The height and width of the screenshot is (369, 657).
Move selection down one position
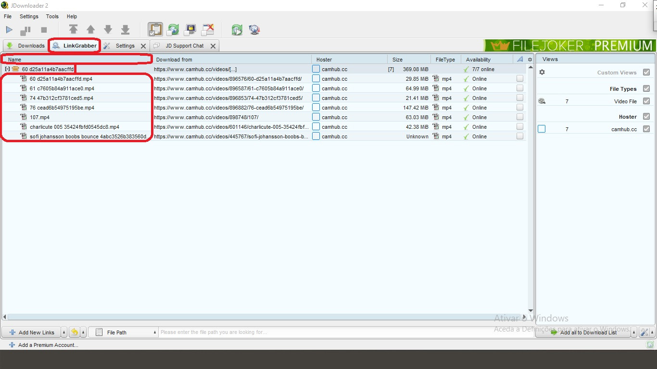tap(108, 30)
